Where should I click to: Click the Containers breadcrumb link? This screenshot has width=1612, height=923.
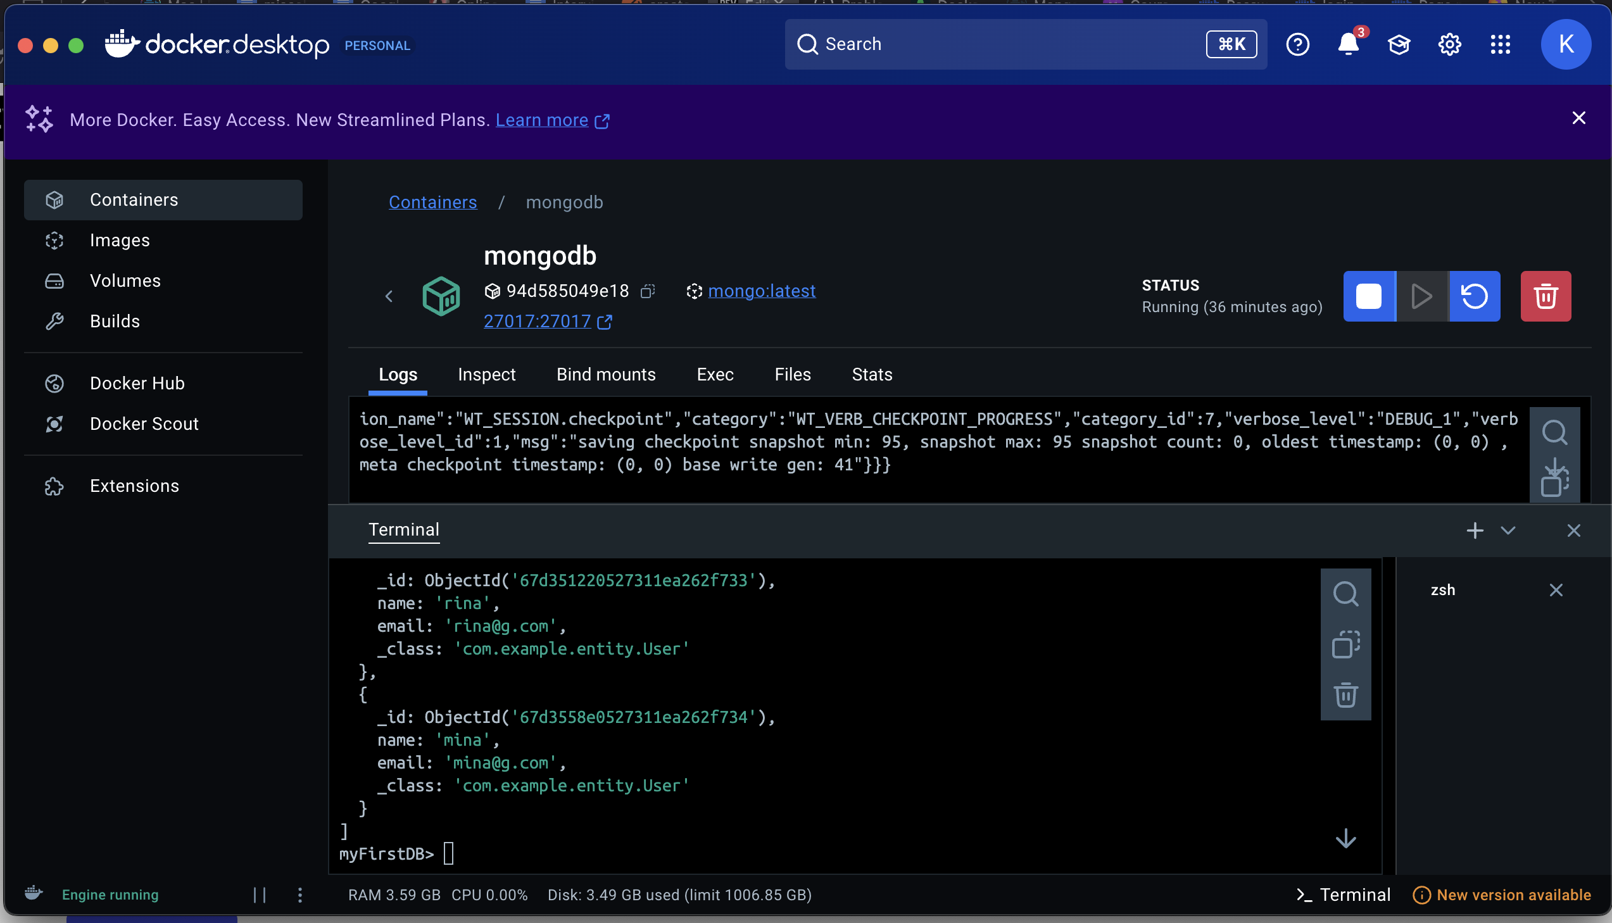click(432, 202)
